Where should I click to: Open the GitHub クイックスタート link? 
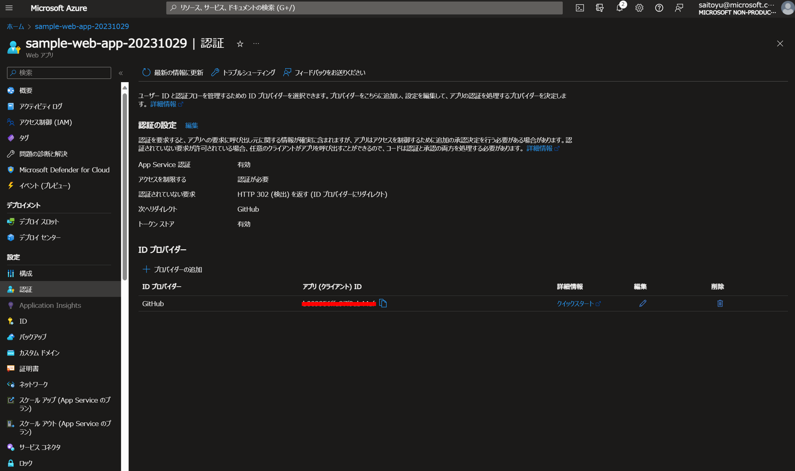point(579,303)
